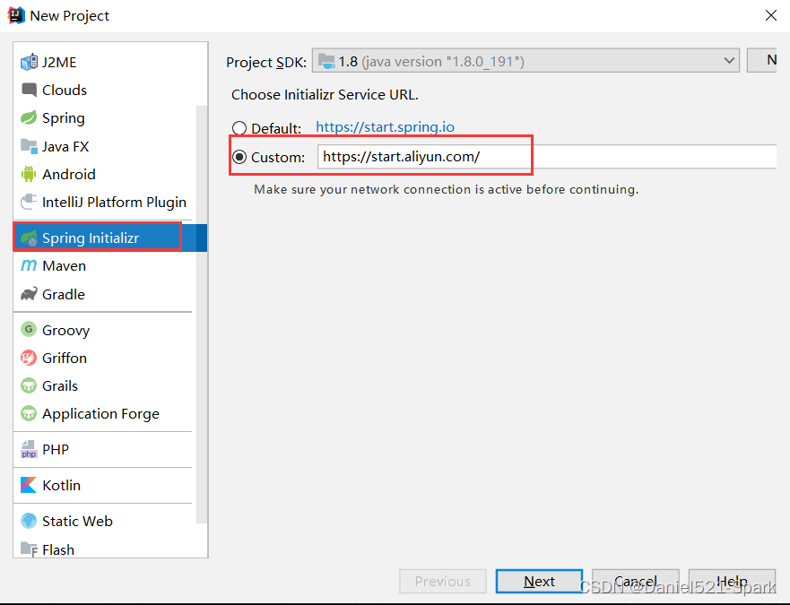Click the Cancel button
This screenshot has height=605, width=790.
(636, 582)
